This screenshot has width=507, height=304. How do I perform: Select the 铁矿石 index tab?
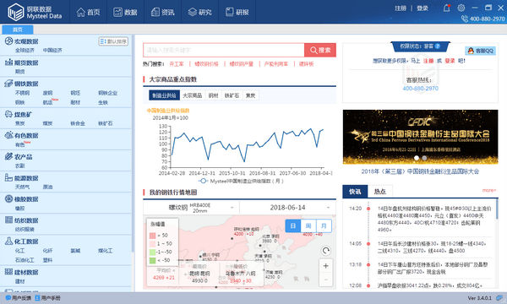pyautogui.click(x=232, y=95)
